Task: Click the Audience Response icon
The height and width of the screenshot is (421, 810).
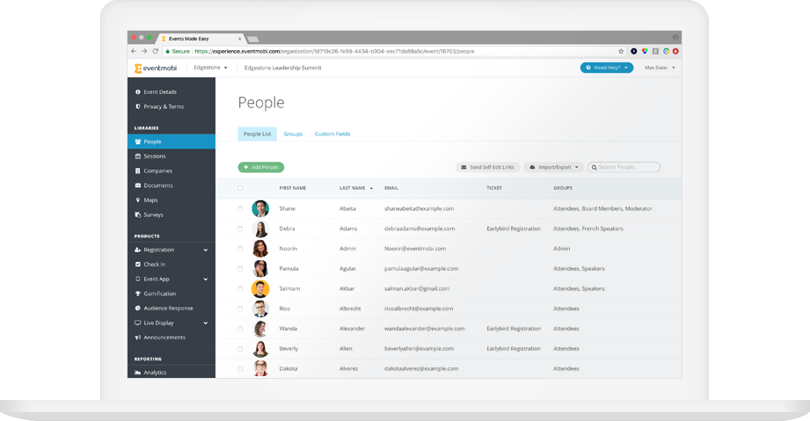Action: (x=137, y=308)
